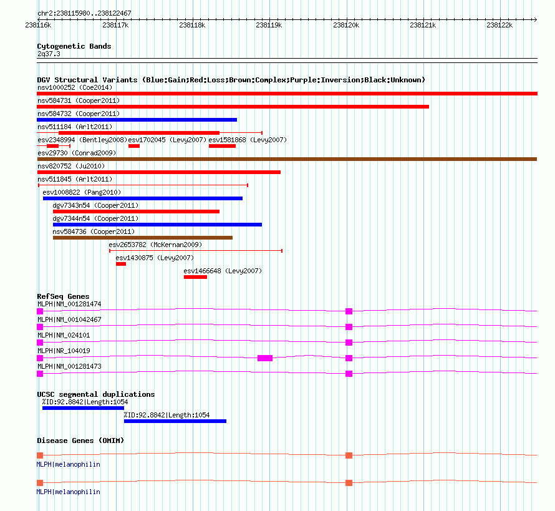Click the esv1008822 (Pang2010) label text
This screenshot has width=555, height=511.
82,192
